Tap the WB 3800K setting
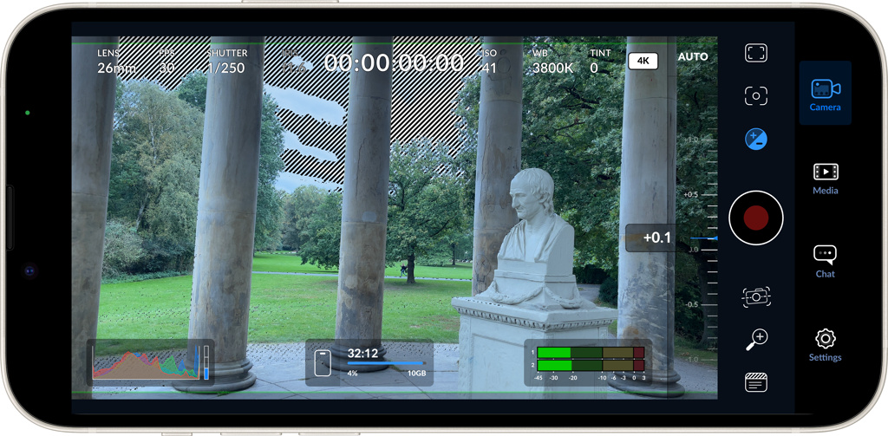This screenshot has width=888, height=436. click(552, 62)
